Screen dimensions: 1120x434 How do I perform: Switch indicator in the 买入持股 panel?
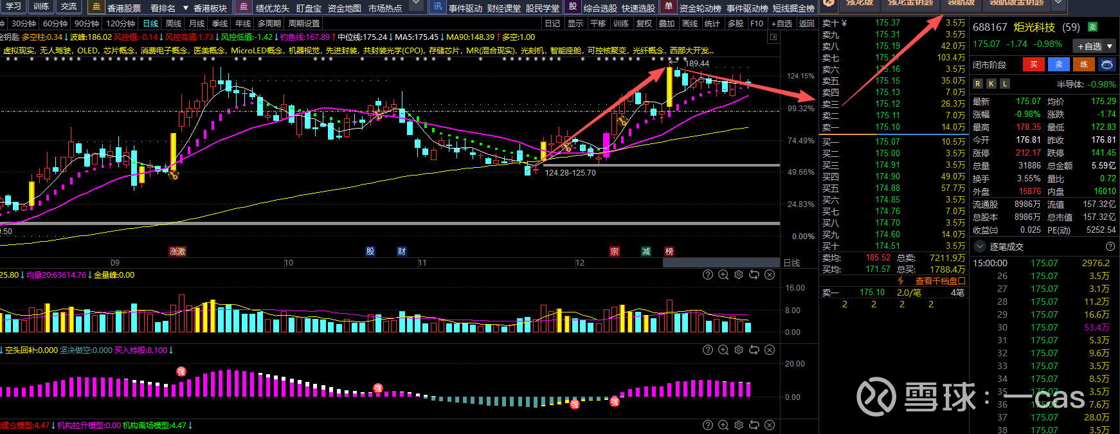point(754,350)
